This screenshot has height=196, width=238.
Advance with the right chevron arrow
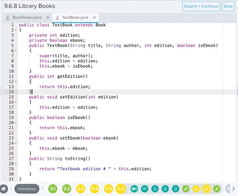click(234, 189)
